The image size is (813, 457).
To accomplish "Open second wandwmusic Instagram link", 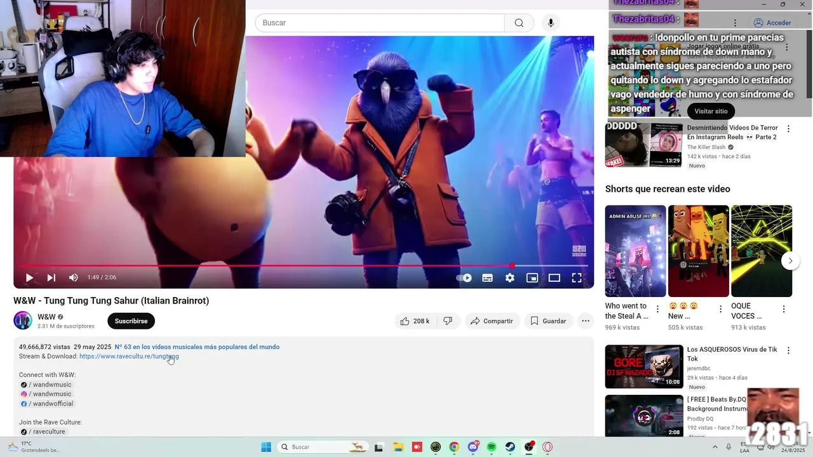I will (x=46, y=394).
